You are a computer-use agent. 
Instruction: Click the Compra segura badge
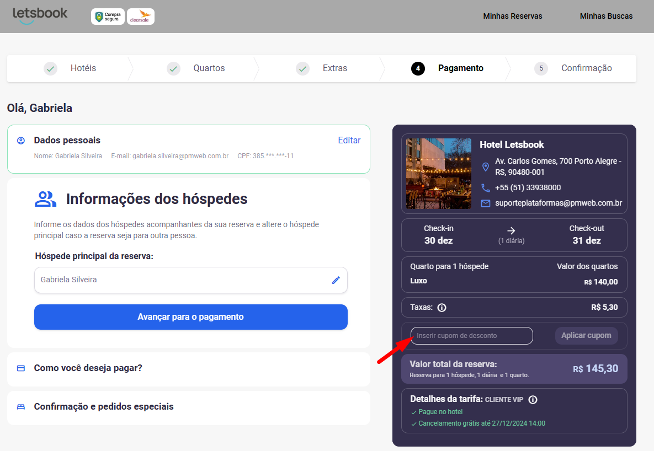(x=108, y=17)
